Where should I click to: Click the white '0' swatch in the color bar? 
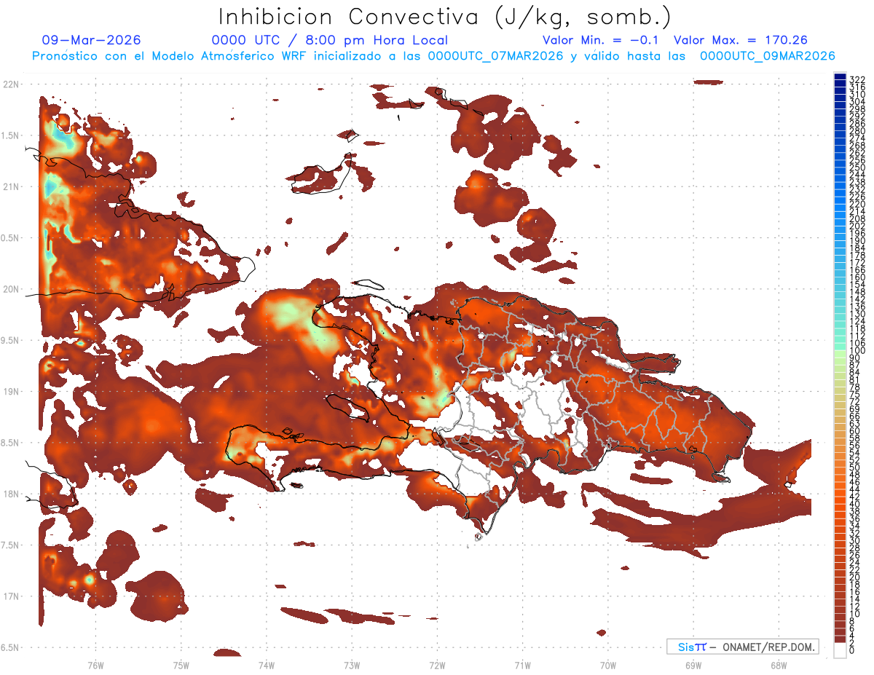tap(840, 650)
